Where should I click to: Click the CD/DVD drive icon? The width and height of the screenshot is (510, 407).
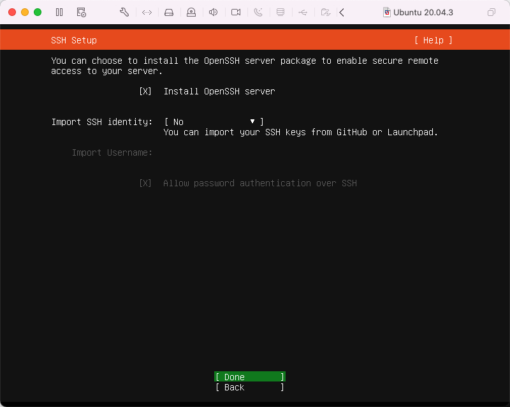point(191,12)
